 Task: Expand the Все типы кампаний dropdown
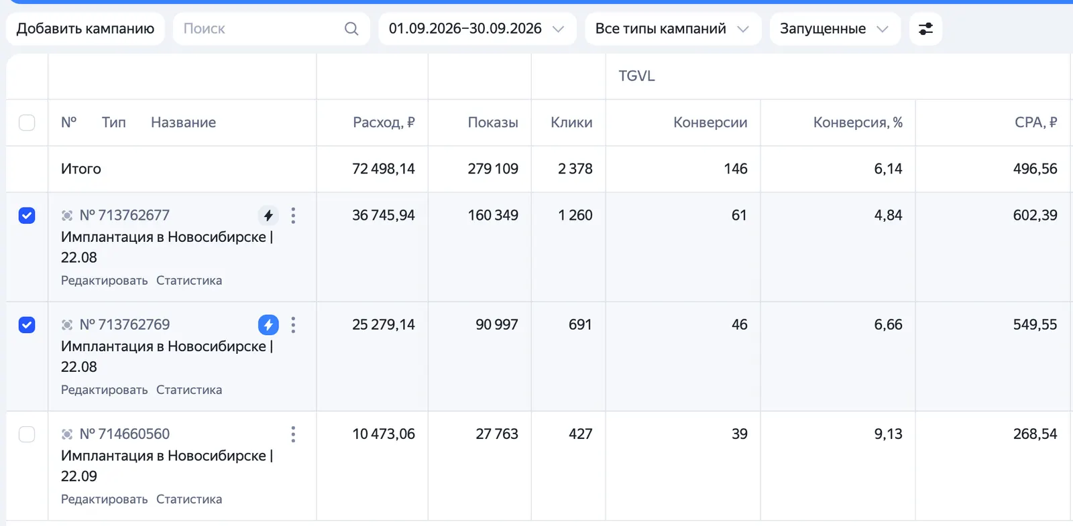tap(673, 29)
